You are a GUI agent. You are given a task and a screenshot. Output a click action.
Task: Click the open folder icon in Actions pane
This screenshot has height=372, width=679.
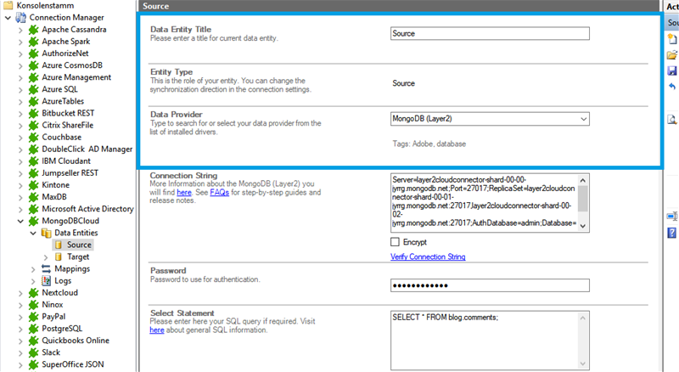671,55
